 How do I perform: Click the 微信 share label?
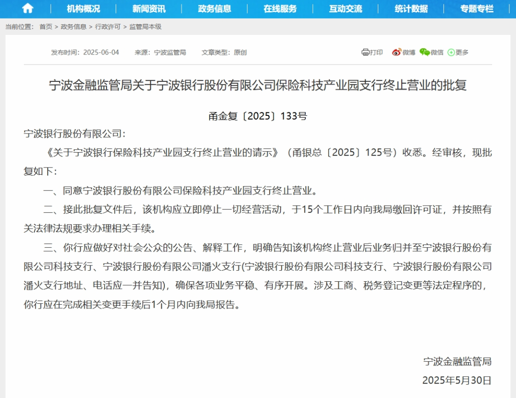[x=437, y=53]
